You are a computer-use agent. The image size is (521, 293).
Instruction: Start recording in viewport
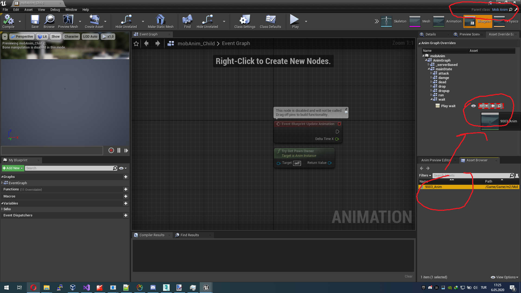point(111,151)
